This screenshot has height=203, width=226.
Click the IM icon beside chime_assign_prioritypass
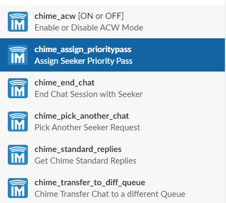tap(18, 55)
